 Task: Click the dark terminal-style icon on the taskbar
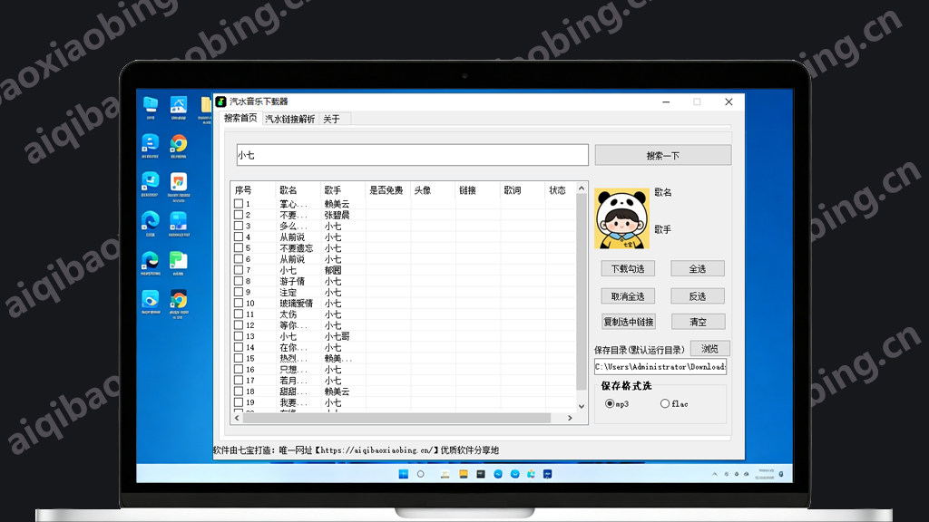pos(481,474)
